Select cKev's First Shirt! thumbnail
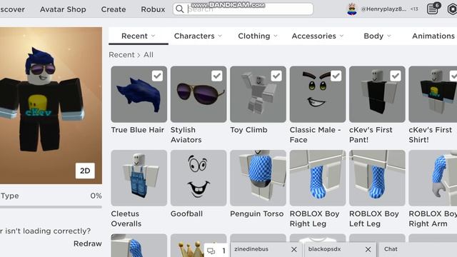The height and width of the screenshot is (257, 457). point(433,94)
